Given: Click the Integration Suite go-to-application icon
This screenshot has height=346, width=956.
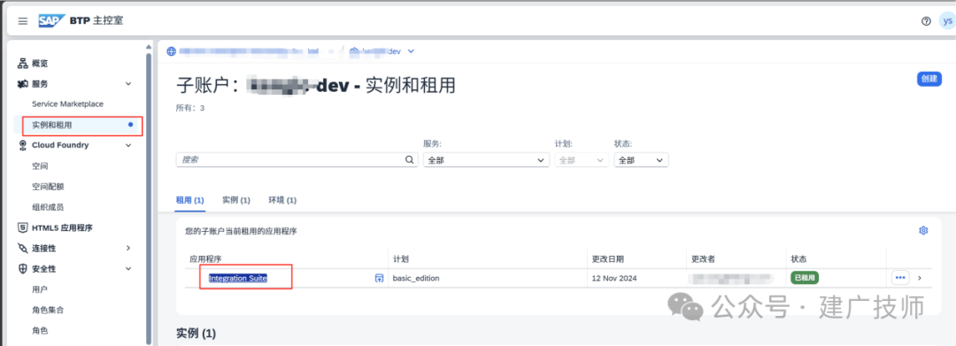Looking at the screenshot, I should (379, 278).
